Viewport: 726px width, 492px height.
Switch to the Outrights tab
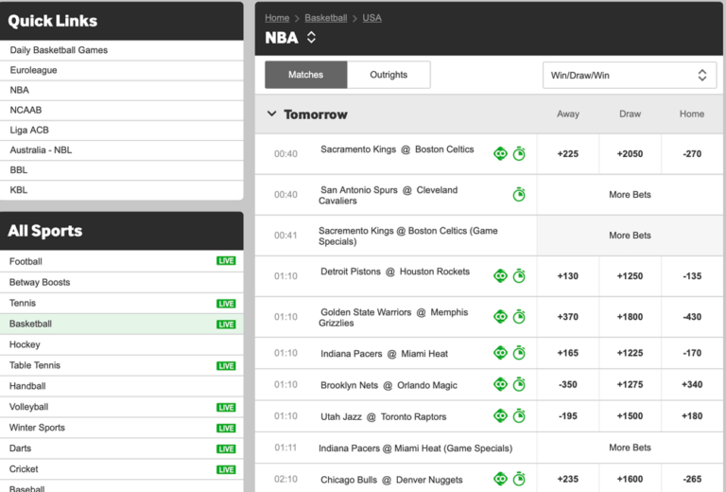tap(389, 75)
